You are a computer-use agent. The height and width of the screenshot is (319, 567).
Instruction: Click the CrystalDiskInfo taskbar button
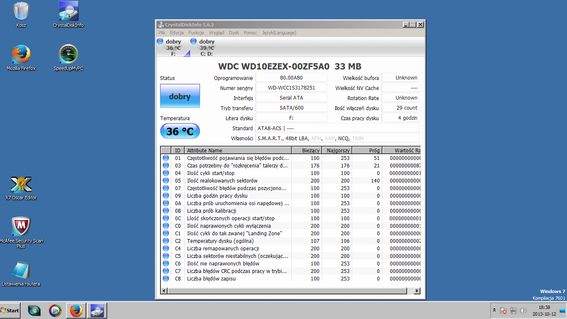coord(97,311)
